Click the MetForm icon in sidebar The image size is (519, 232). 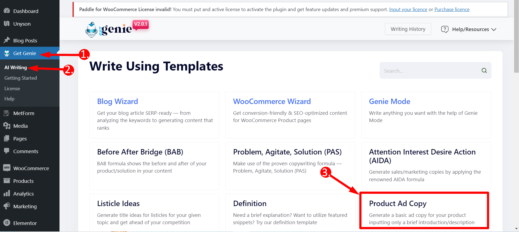click(7, 113)
